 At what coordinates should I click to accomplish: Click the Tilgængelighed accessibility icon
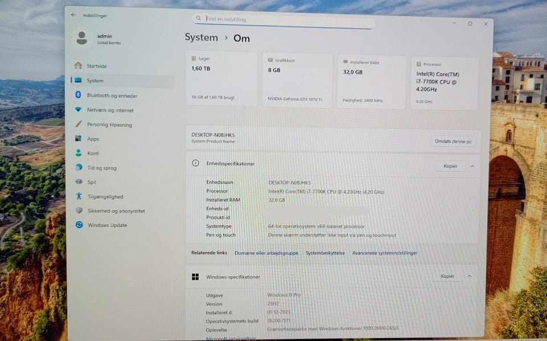pos(79,196)
